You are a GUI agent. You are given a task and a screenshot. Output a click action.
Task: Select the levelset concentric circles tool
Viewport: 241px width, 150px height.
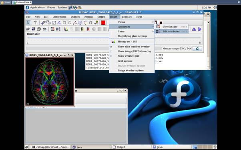pos(80,23)
